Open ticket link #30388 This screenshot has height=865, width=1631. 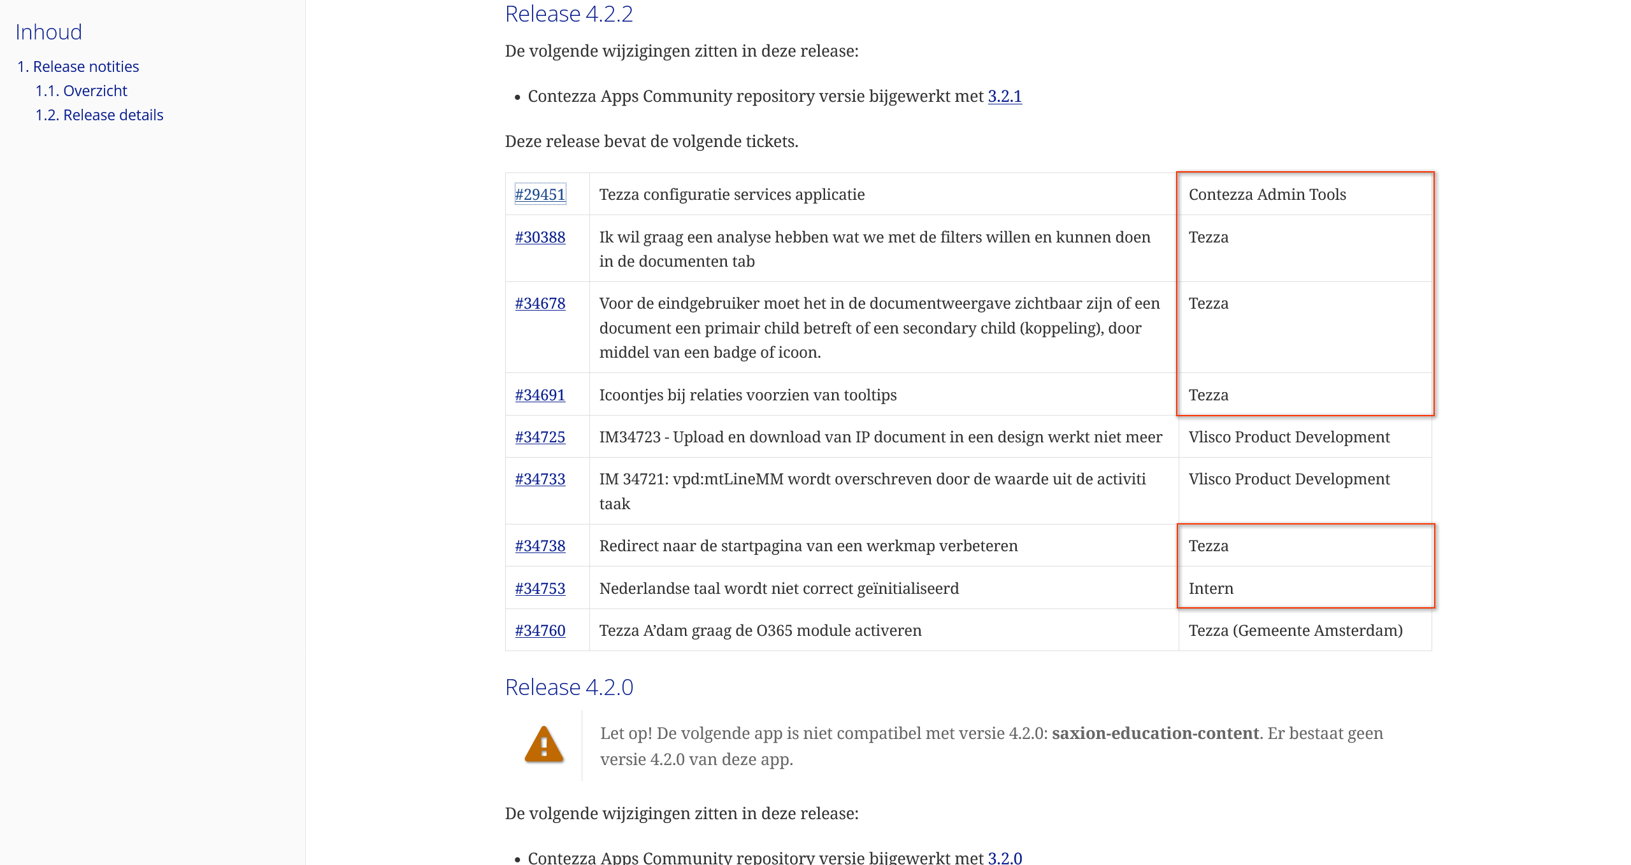click(540, 237)
